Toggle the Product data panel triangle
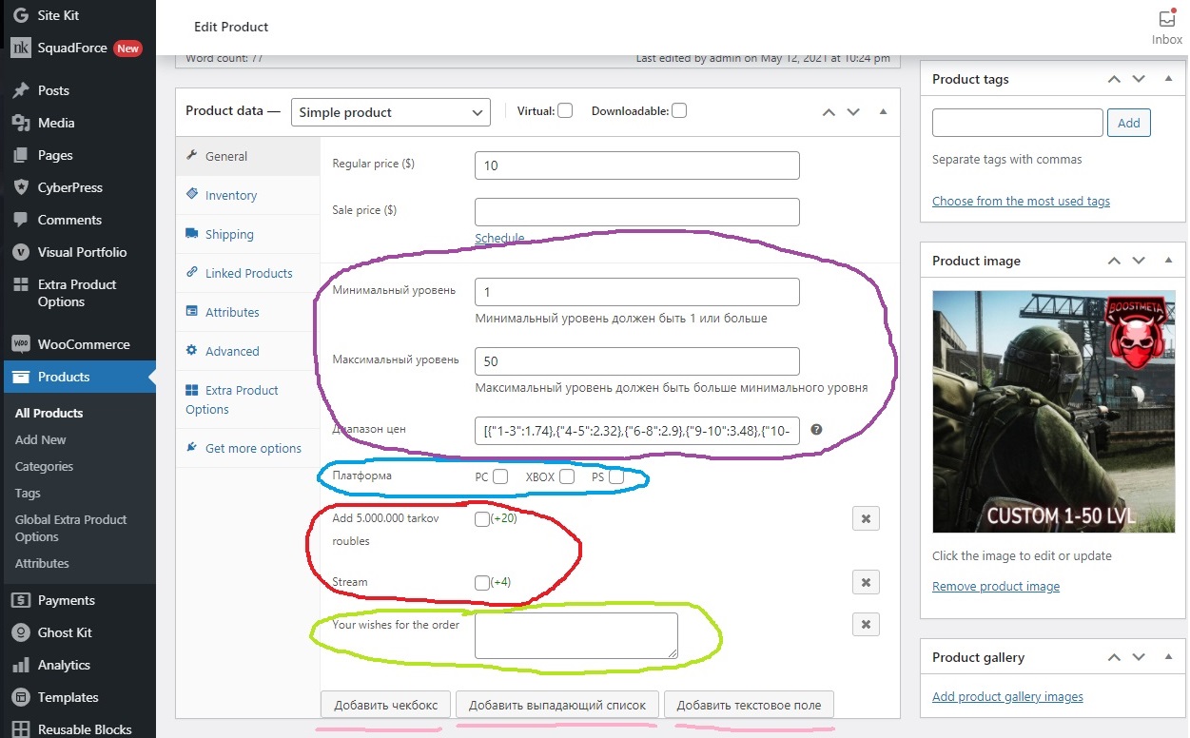The height and width of the screenshot is (738, 1190). [x=884, y=111]
